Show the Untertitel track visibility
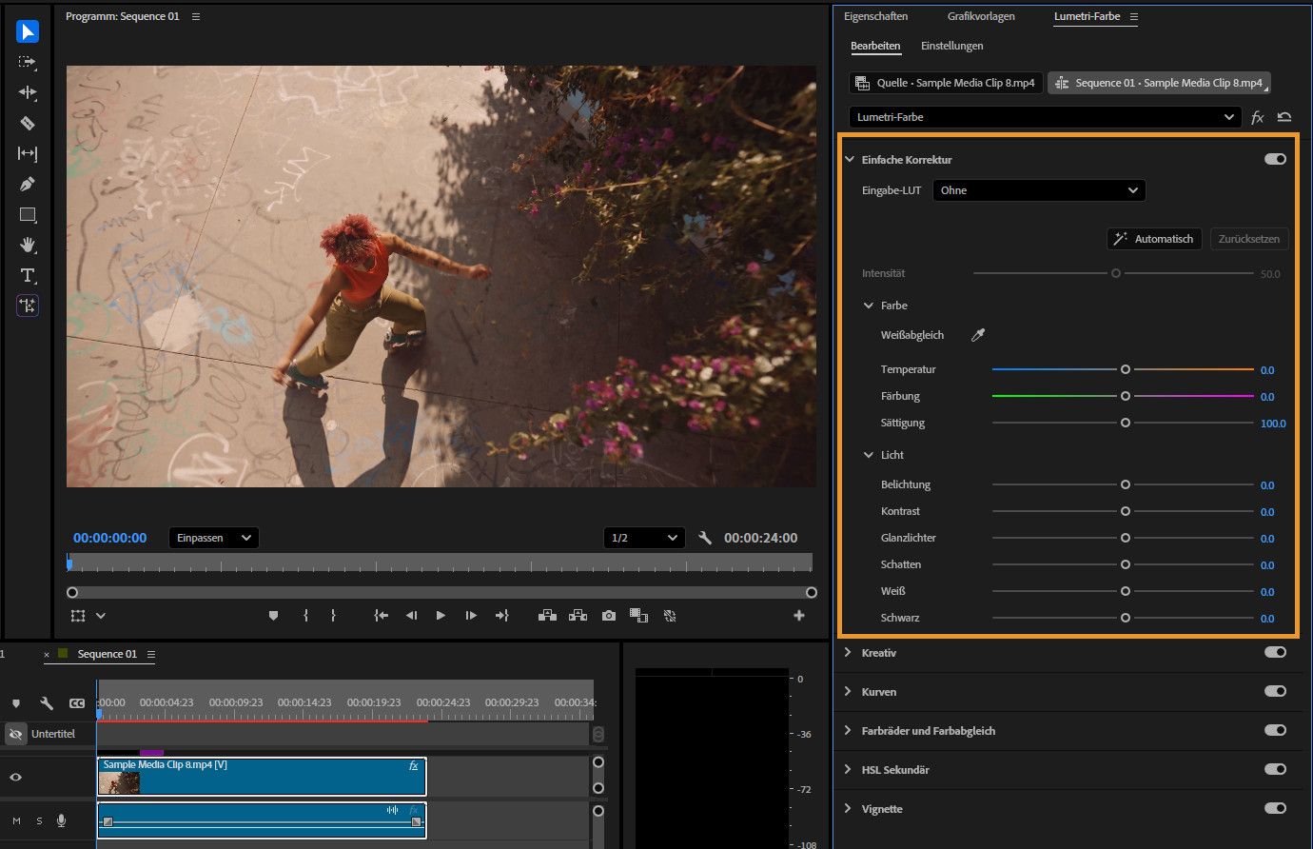This screenshot has width=1313, height=849. click(14, 733)
